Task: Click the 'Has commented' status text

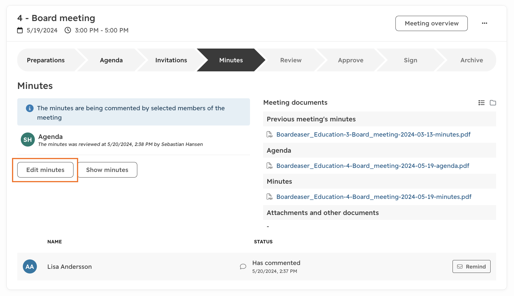Action: [x=276, y=263]
